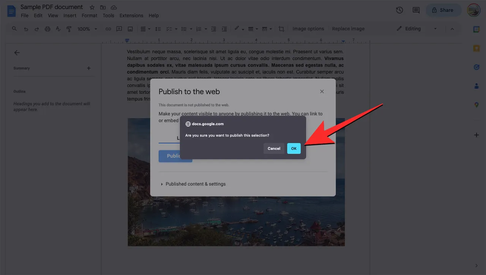Click the move to folder icon
Viewport: 486px width, 275px height.
tap(103, 7)
